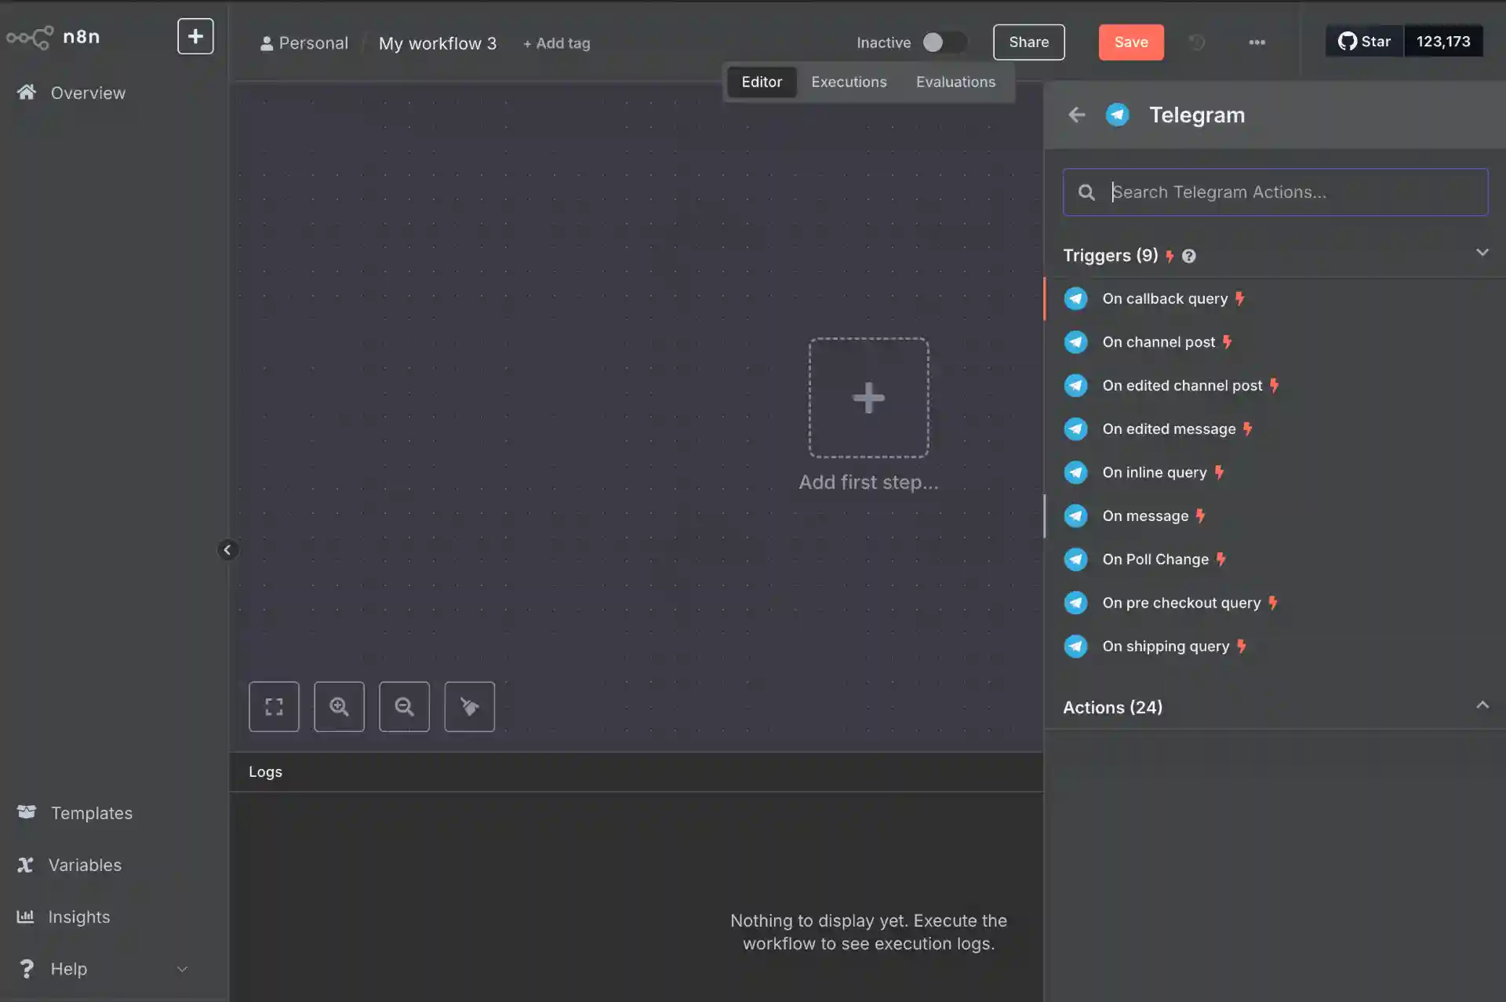Toggle the Inactive workflow switch
Viewport: 1506px width, 1002px height.
(x=944, y=42)
